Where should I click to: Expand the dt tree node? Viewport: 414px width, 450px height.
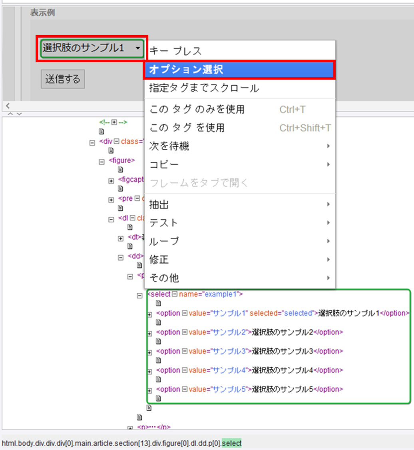click(x=121, y=239)
